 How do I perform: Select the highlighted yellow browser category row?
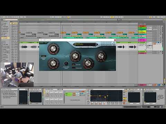coord(5,38)
